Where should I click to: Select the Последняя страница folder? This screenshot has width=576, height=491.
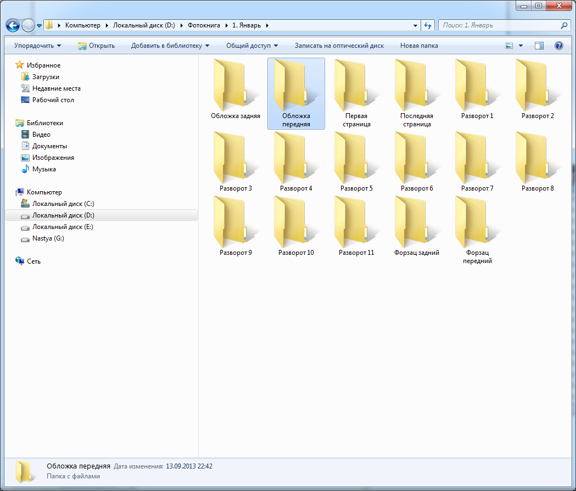pos(417,93)
